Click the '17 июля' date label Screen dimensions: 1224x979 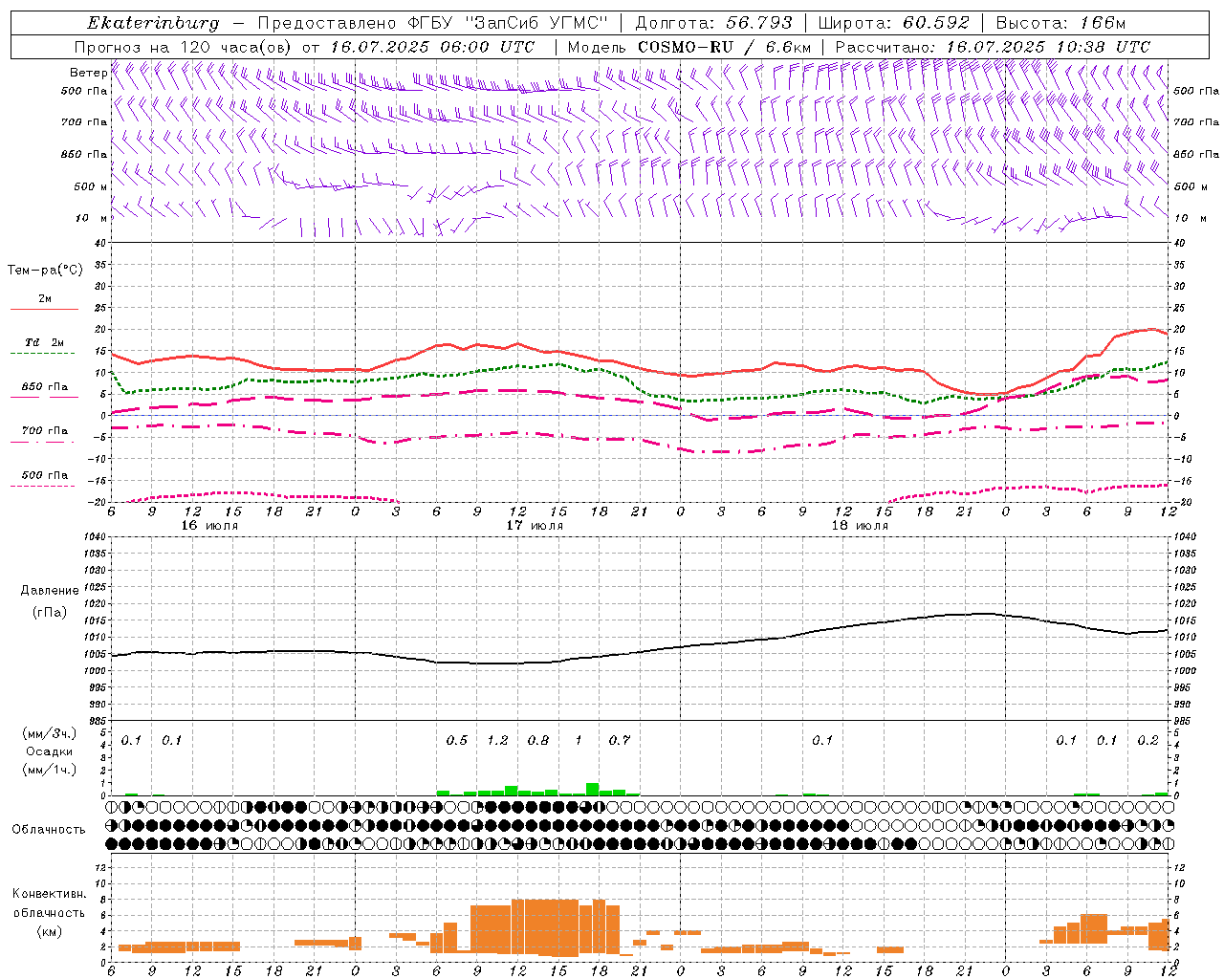tap(535, 525)
